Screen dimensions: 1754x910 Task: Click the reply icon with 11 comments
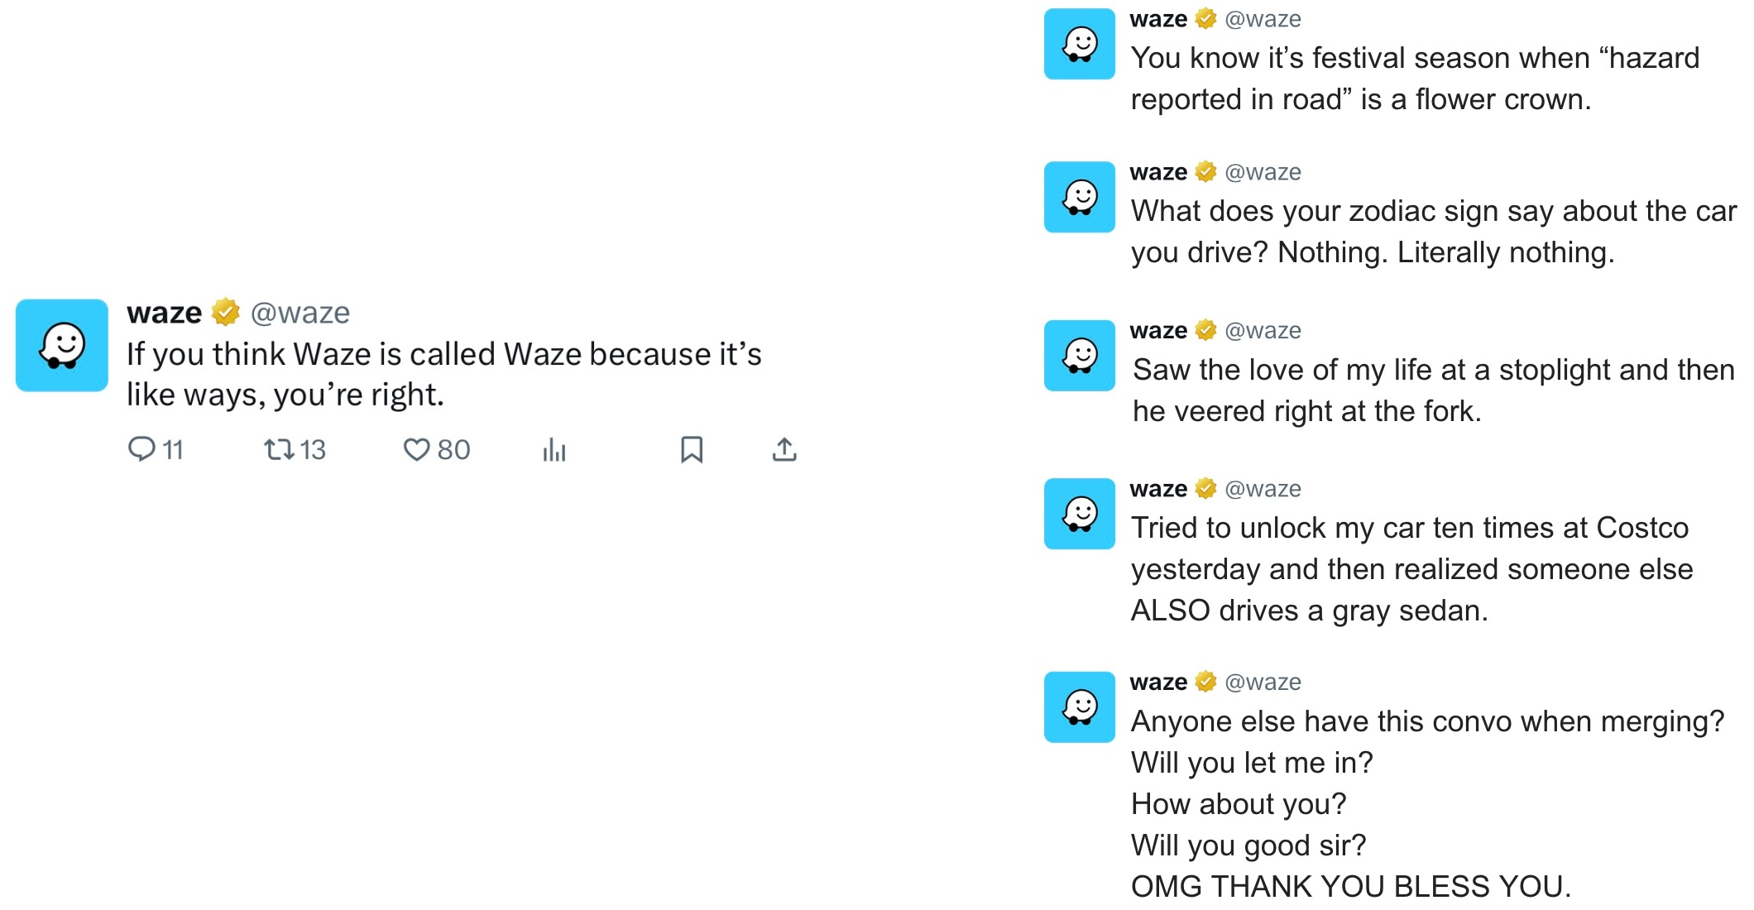(141, 449)
